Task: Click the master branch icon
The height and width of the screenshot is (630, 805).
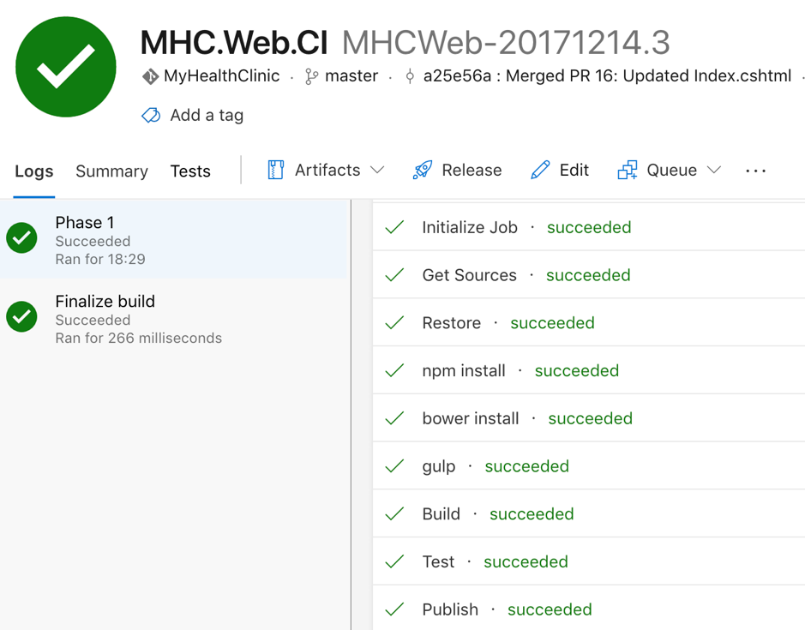Action: [x=311, y=76]
